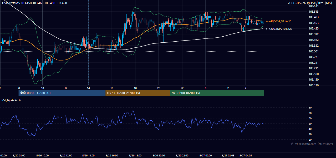Click bottom date label 5/27 04:05
336x158 pixels.
[245, 155]
